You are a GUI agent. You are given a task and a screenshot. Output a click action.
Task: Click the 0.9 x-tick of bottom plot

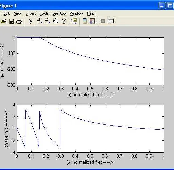point(149,156)
